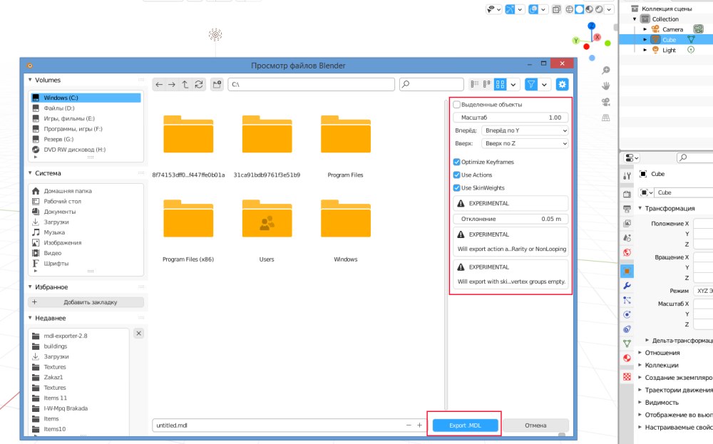Toggle viewport gizmos icon in Blender header
The width and height of the screenshot is (713, 444).
511,9
